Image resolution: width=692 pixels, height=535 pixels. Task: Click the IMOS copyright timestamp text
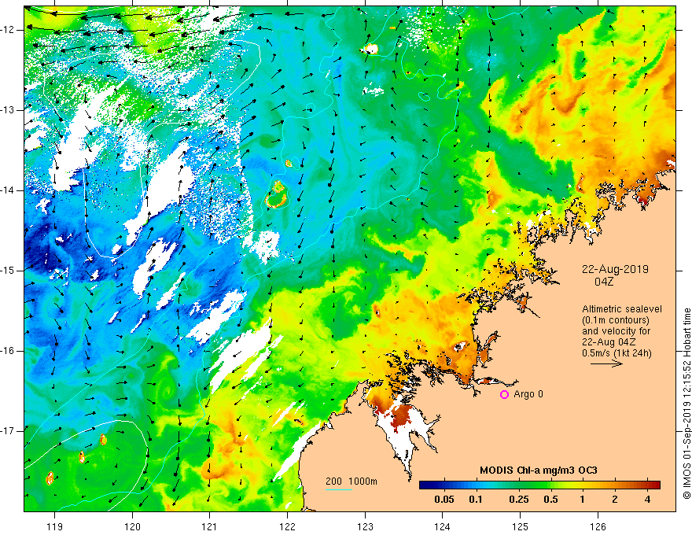(686, 404)
